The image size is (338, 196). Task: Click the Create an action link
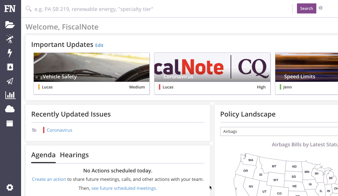coord(49,179)
